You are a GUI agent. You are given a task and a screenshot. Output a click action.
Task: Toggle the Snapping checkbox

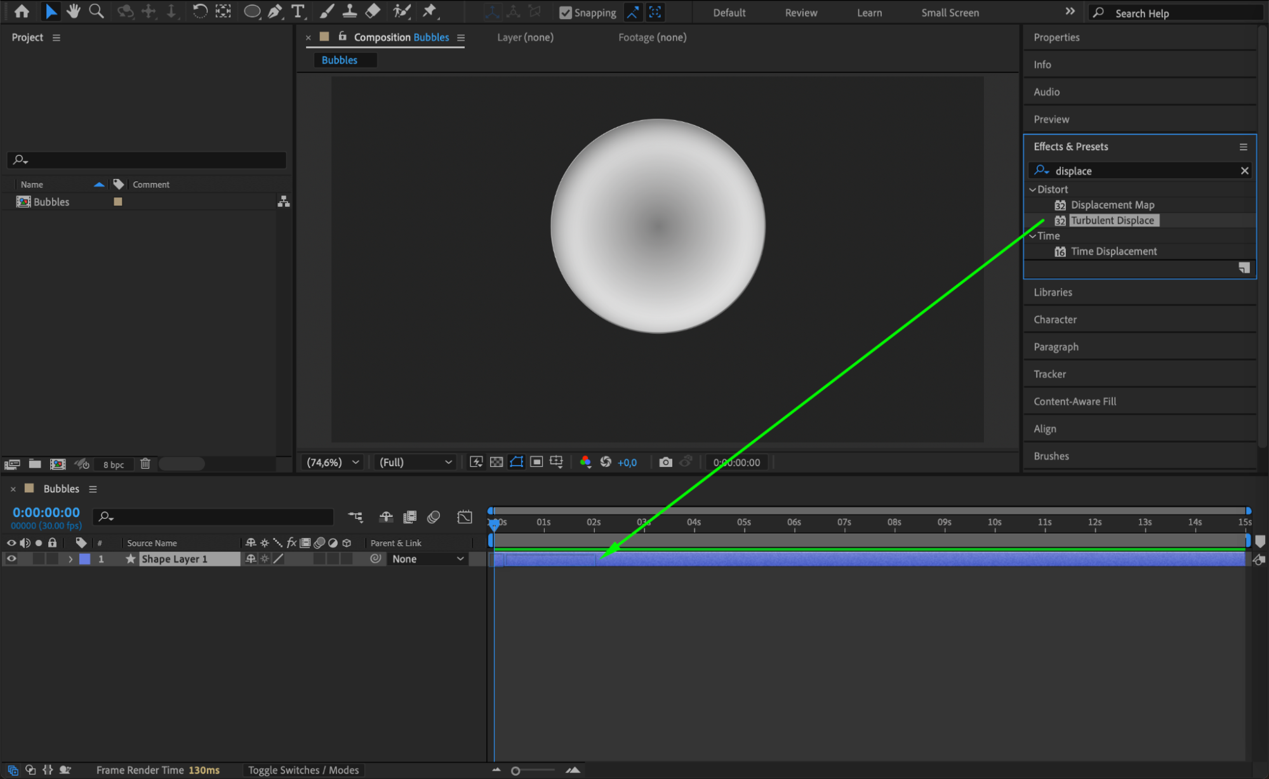tap(565, 13)
